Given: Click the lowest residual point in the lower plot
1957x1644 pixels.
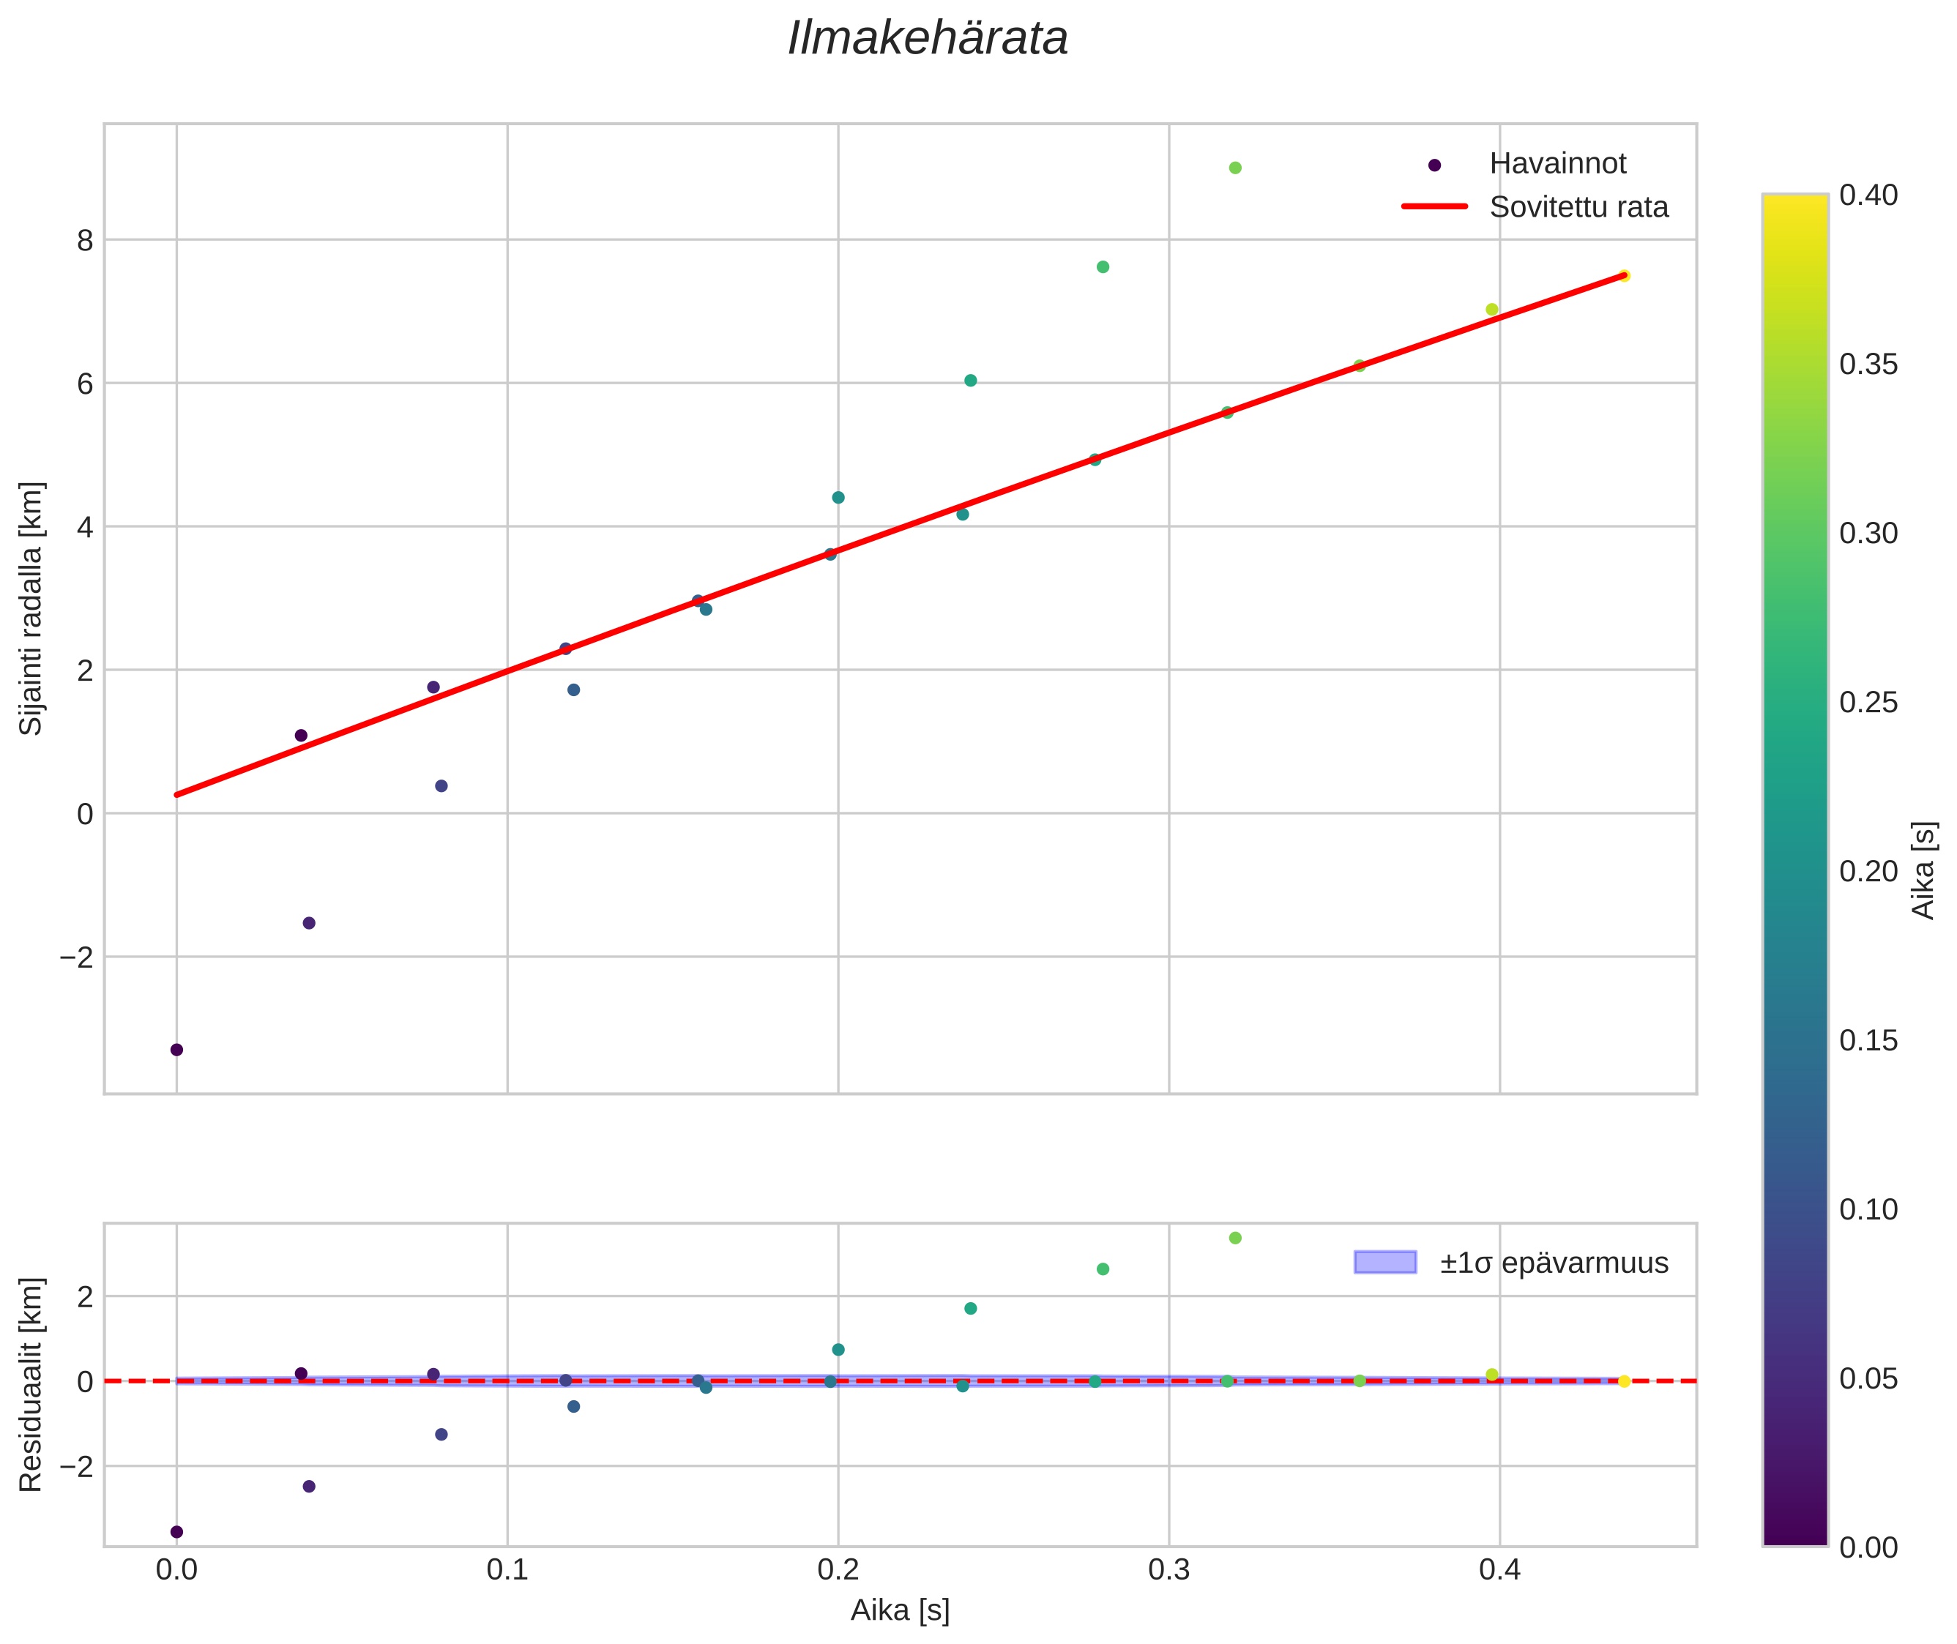Looking at the screenshot, I should tap(176, 1531).
